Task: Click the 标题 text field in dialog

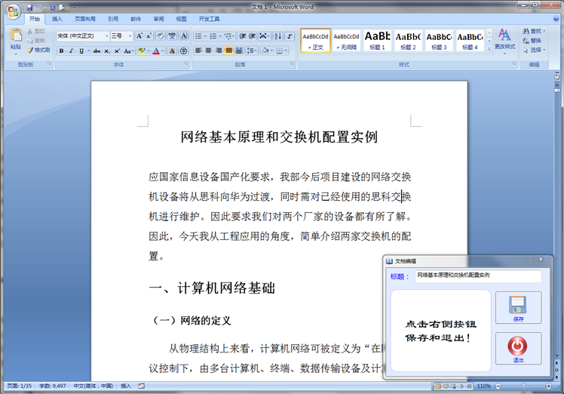Action: (477, 276)
